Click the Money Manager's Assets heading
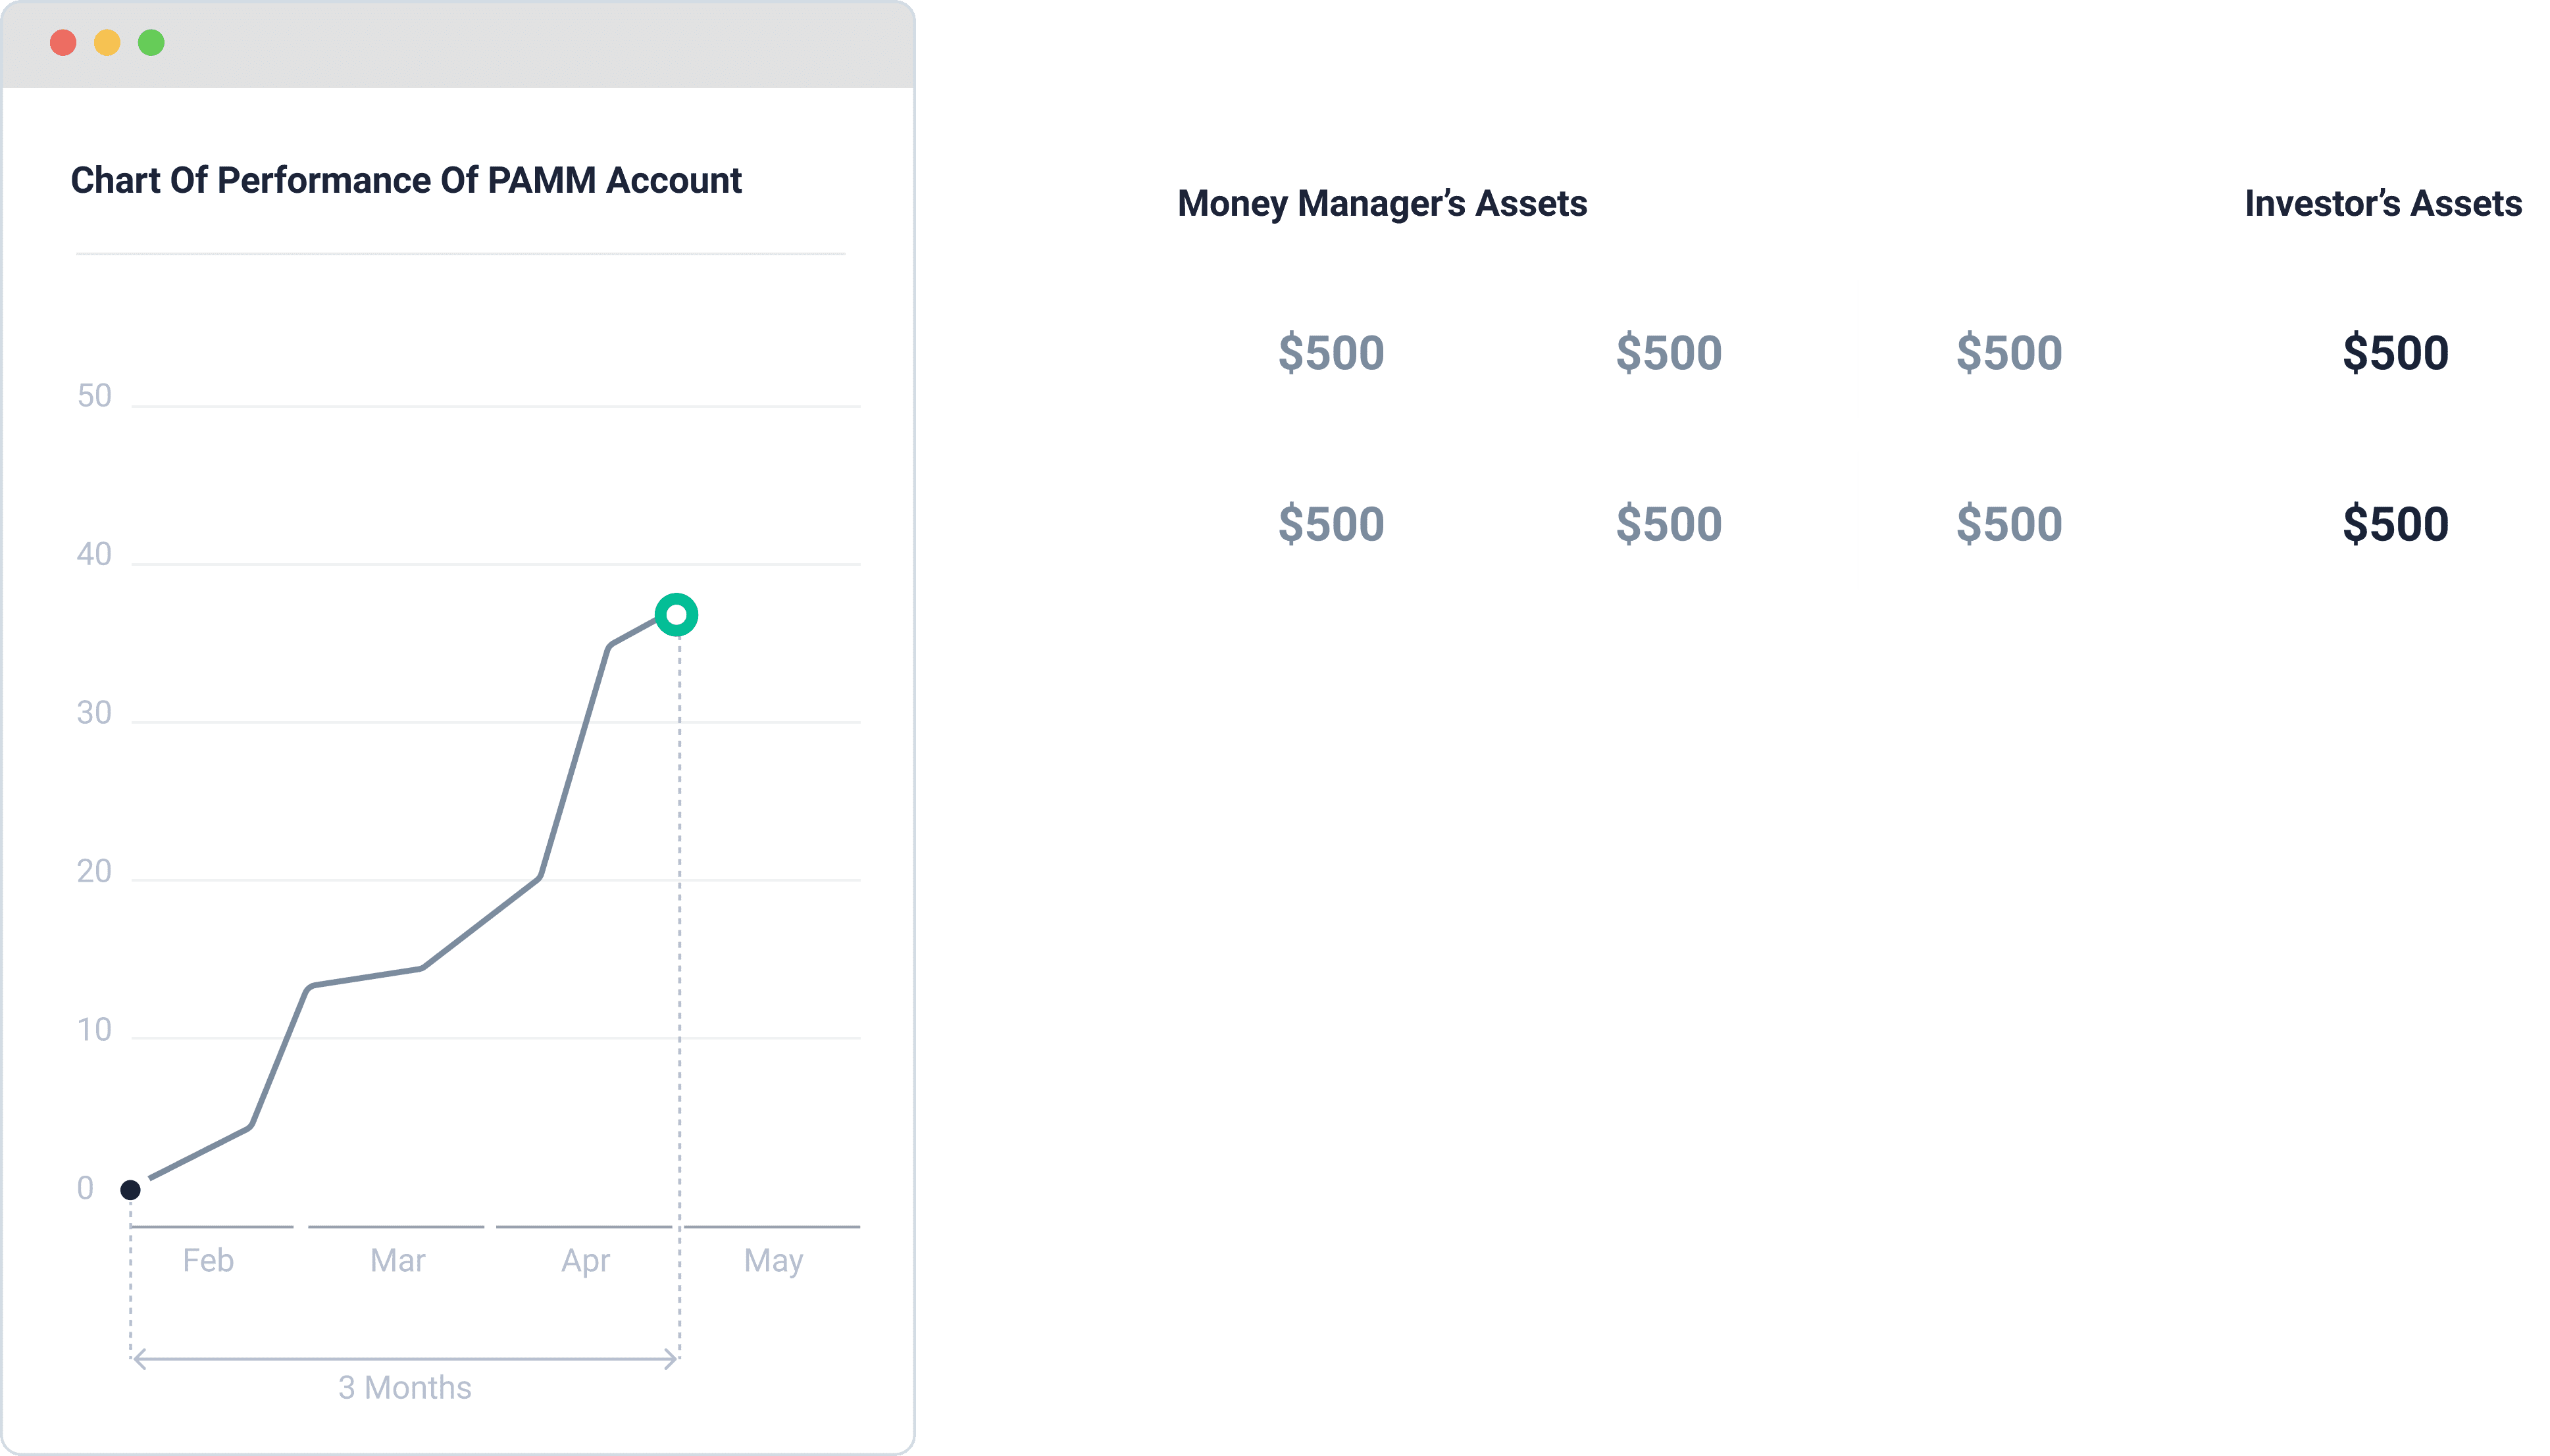This screenshot has height=1456, width=2550. [1382, 204]
